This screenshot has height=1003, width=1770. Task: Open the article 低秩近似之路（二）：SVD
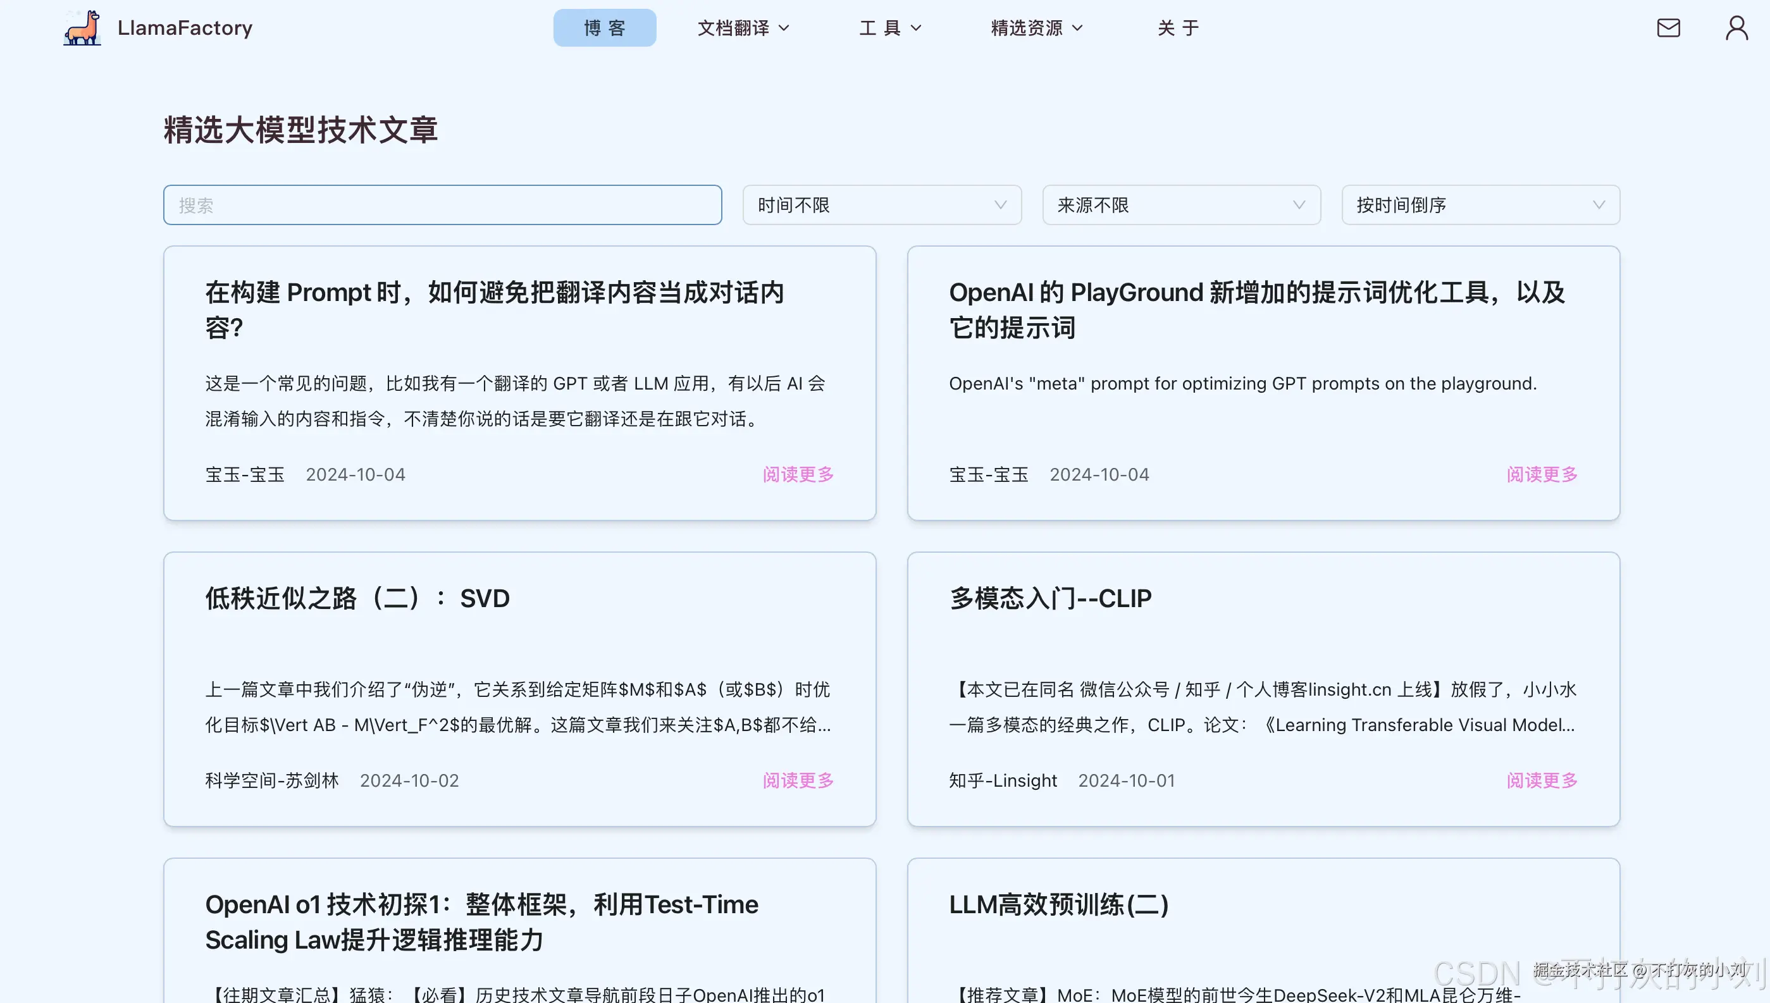(357, 598)
